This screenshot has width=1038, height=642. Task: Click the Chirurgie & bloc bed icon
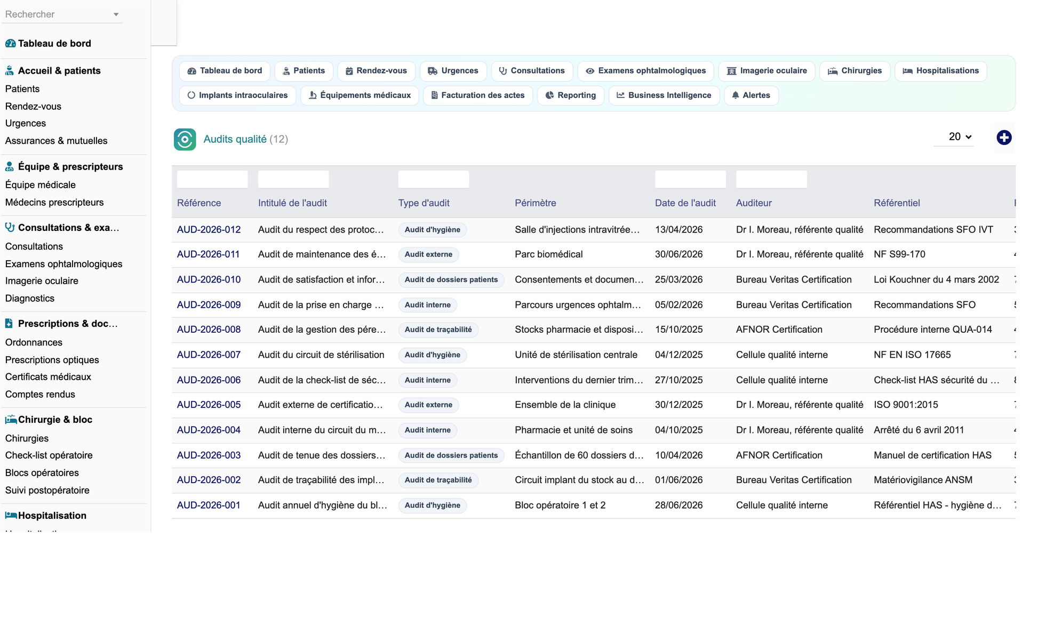(11, 420)
